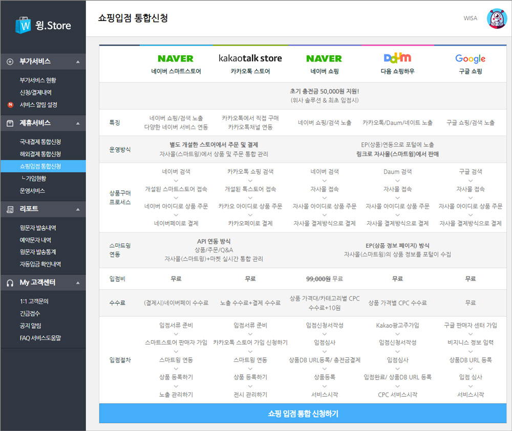Click the report icon beside 리포트
The height and width of the screenshot is (431, 512).
click(x=10, y=209)
